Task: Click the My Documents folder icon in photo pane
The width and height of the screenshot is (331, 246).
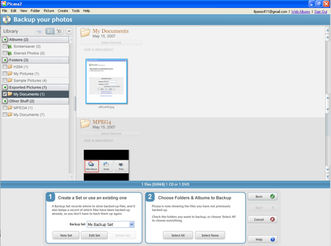Action: point(85,33)
